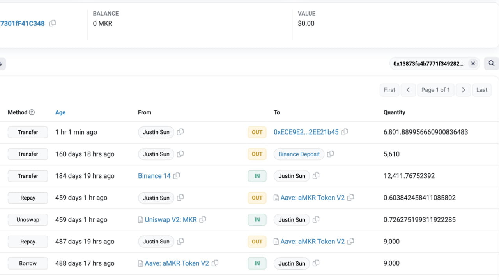Open the Binance Deposit tag
The image size is (499, 280).
[x=299, y=154]
